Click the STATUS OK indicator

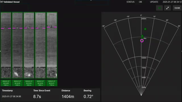coord(134,2)
